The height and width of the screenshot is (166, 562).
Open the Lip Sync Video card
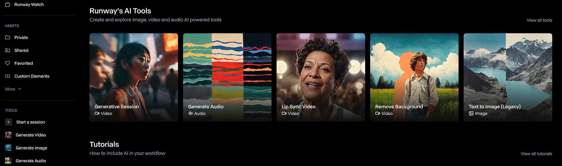(321, 77)
